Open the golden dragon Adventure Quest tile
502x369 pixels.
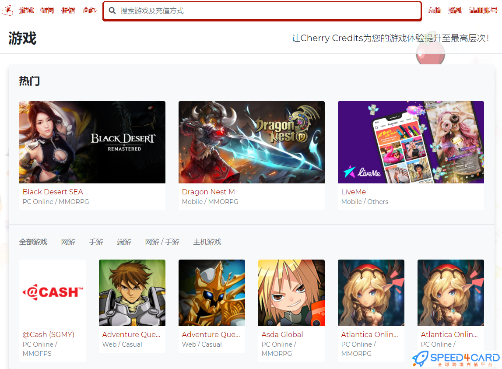click(x=212, y=293)
